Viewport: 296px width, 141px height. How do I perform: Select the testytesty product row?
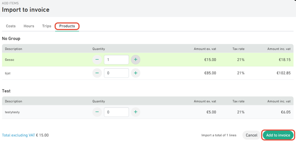[148, 112]
